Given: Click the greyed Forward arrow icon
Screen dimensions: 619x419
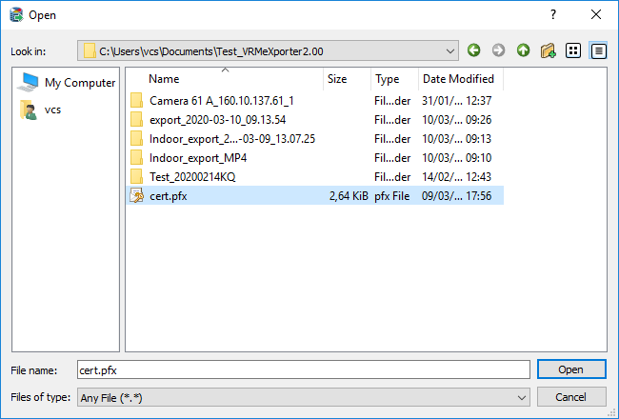Looking at the screenshot, I should (x=498, y=50).
